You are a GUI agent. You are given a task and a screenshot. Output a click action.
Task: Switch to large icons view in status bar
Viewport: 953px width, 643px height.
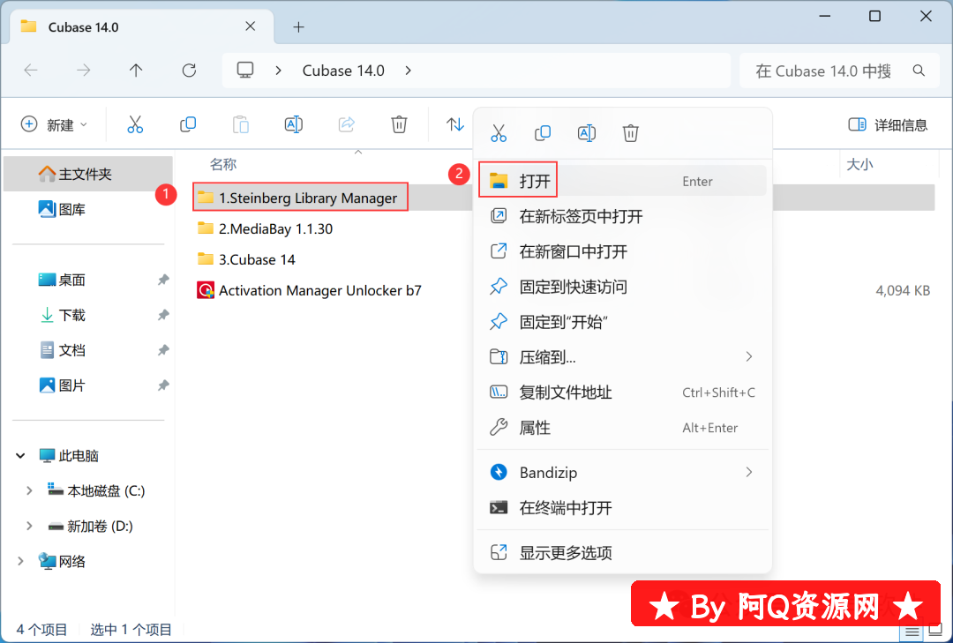[x=936, y=631]
